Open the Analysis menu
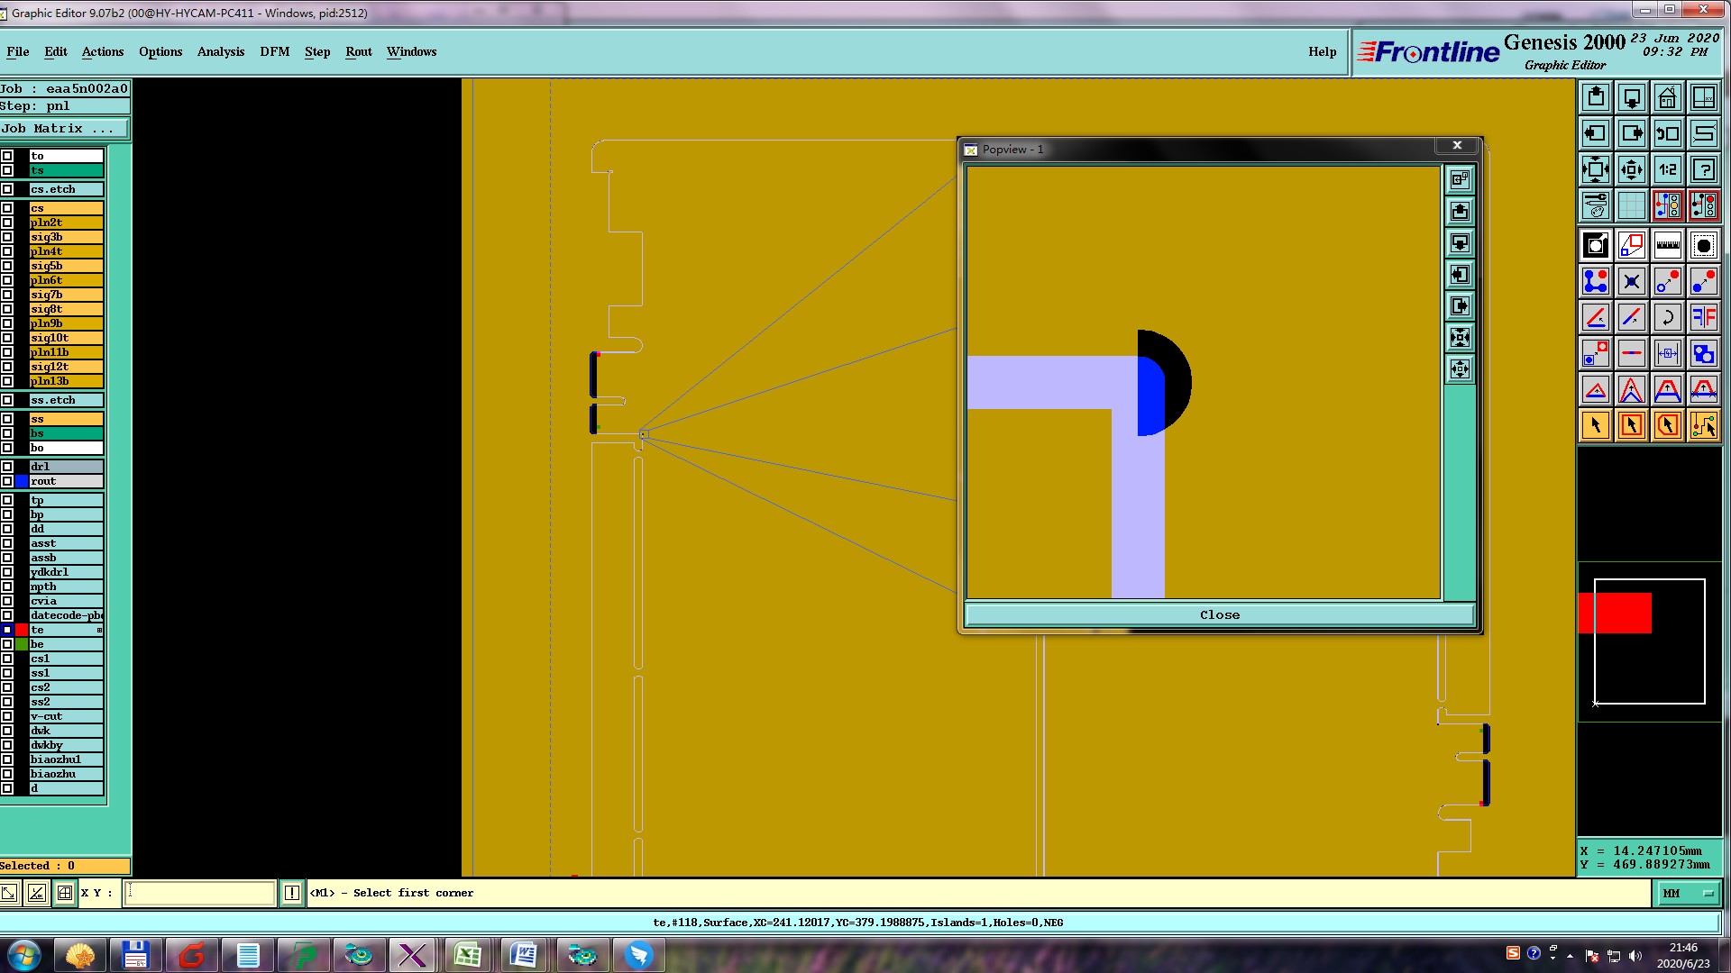The height and width of the screenshot is (973, 1731). tap(221, 51)
